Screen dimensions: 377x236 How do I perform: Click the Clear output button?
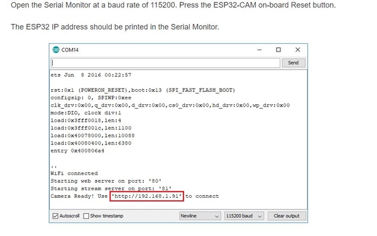(287, 216)
